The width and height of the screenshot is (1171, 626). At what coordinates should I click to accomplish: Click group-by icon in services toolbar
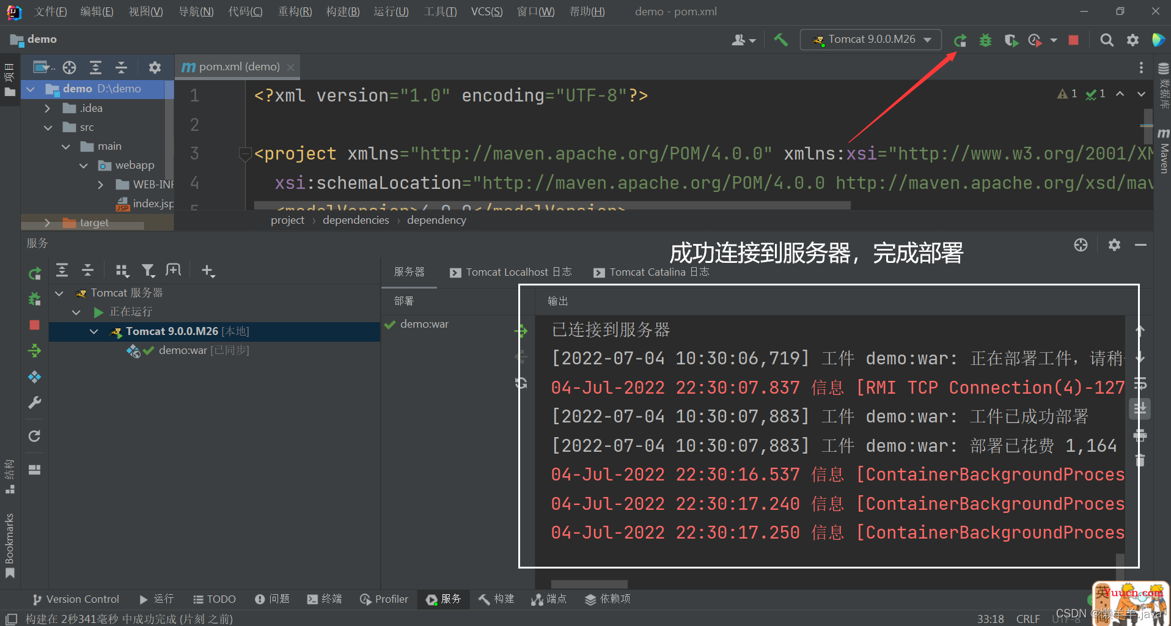[x=122, y=270]
